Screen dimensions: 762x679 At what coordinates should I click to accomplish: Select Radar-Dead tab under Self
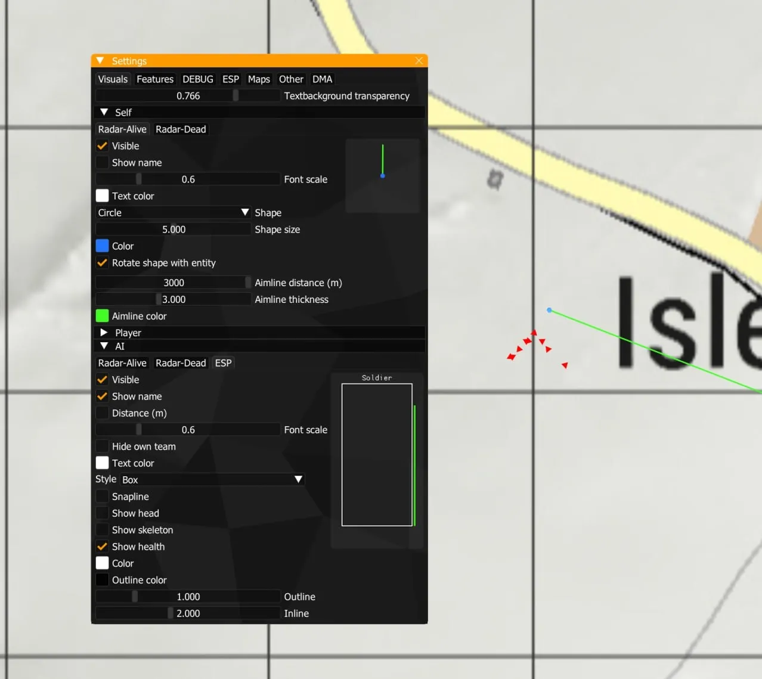181,129
